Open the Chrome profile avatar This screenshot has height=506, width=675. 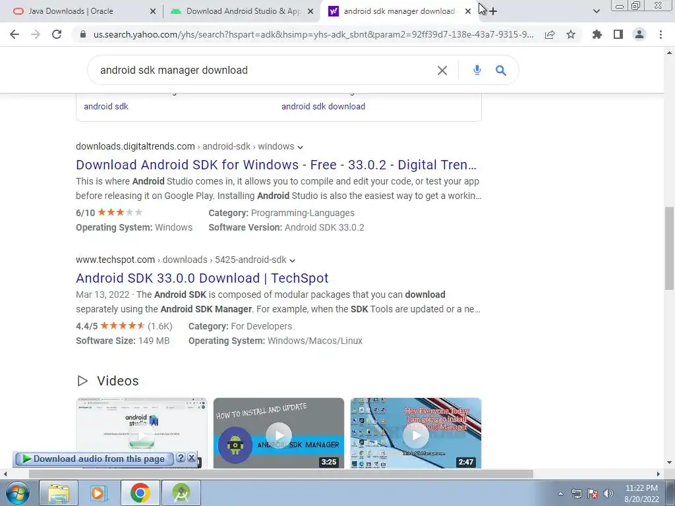point(639,34)
